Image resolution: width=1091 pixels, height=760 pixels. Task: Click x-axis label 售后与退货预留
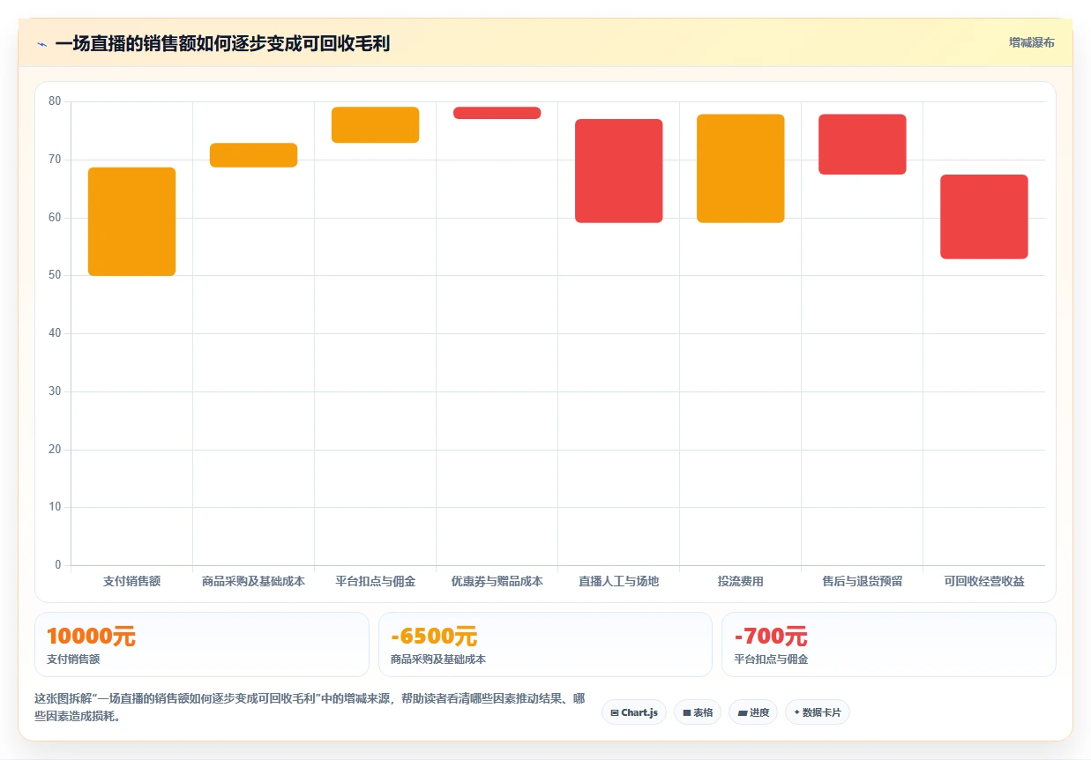pos(862,582)
